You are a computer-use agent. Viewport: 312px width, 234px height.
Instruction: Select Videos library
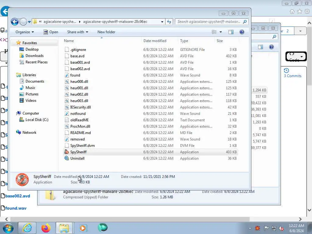click(31, 100)
